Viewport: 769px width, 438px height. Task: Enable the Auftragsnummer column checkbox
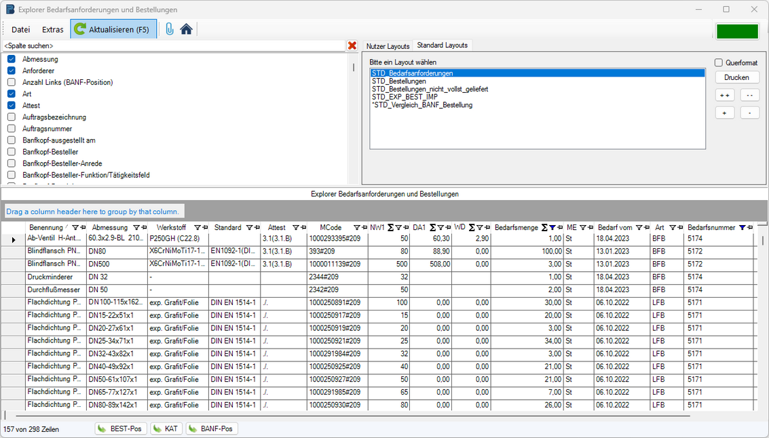click(x=12, y=129)
